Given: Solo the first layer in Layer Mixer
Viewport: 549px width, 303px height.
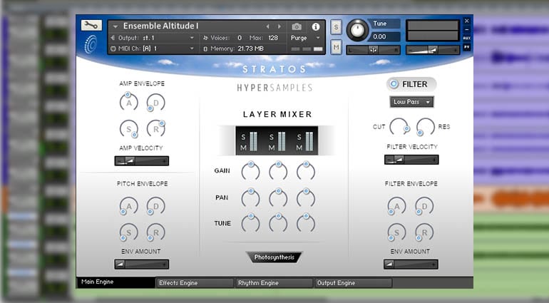Looking at the screenshot, I should tap(243, 137).
